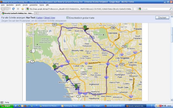Open a new tab with plus button
The height and width of the screenshot is (108, 173).
36,13
